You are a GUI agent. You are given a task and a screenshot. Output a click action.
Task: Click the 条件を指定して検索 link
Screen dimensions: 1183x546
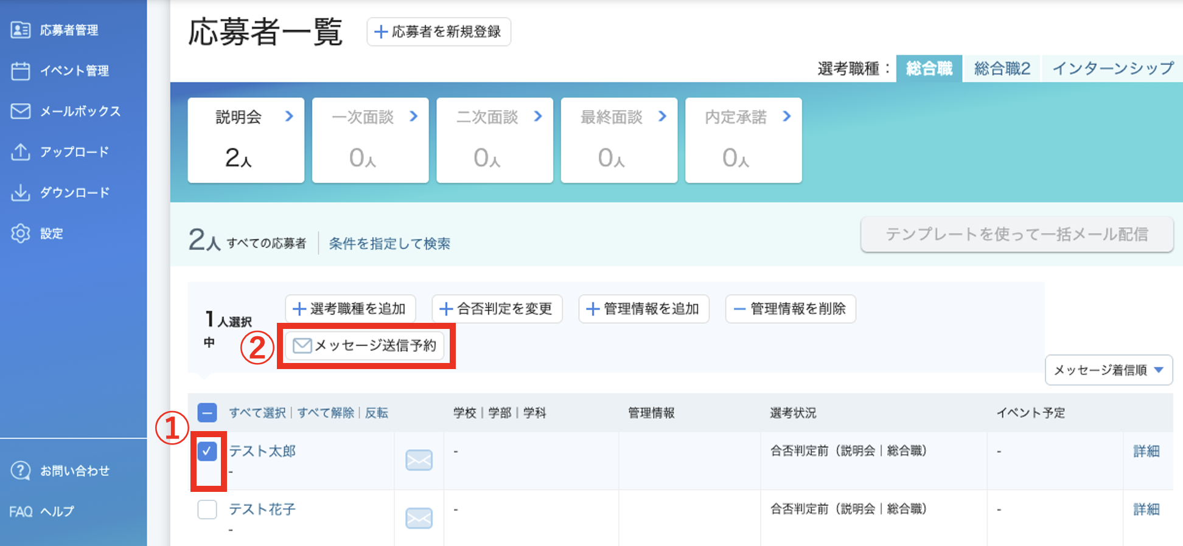pos(389,244)
